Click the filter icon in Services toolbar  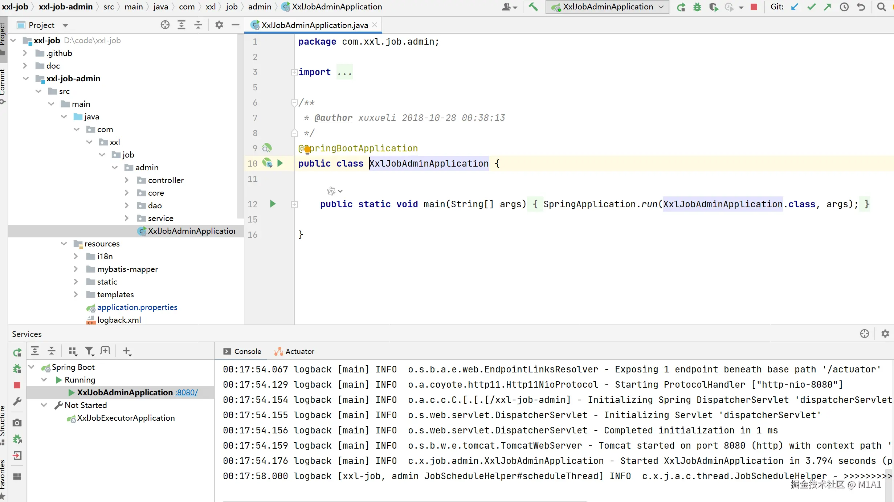(89, 351)
